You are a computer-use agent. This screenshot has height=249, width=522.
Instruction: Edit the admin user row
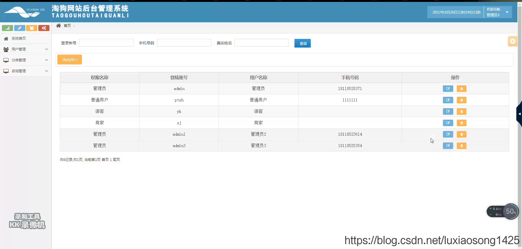[448, 89]
